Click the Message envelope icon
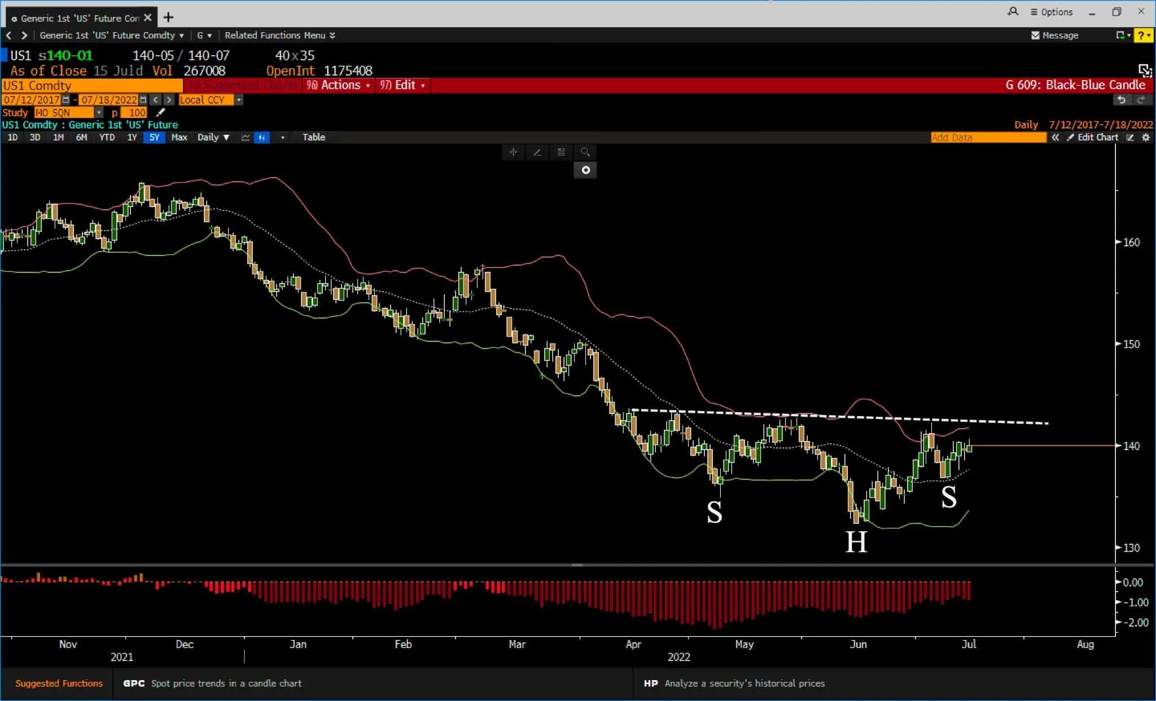Viewport: 1156px width, 701px height. pos(1035,35)
